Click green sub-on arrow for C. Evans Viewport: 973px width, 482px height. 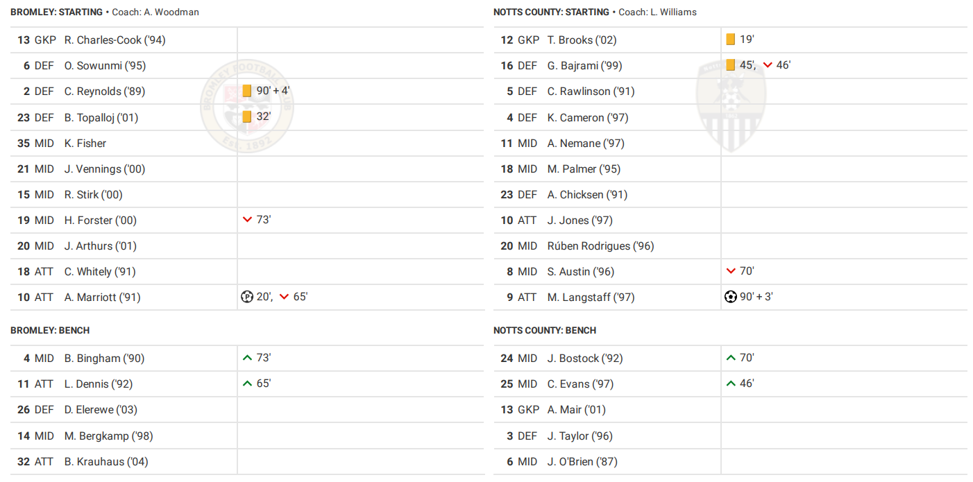point(730,384)
